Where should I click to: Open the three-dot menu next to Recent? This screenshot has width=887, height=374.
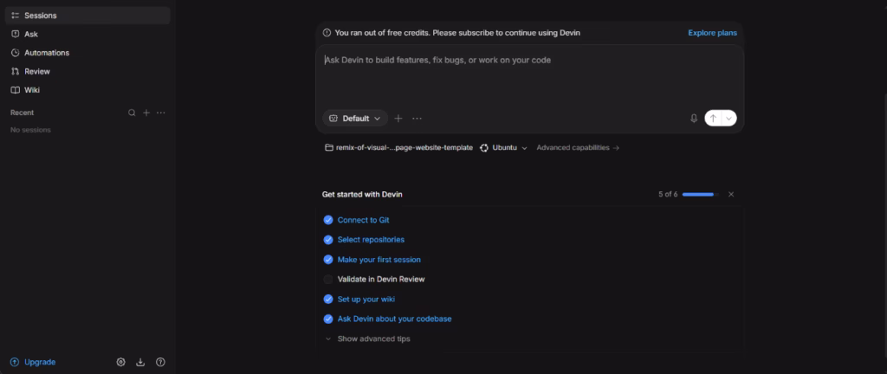click(x=161, y=113)
